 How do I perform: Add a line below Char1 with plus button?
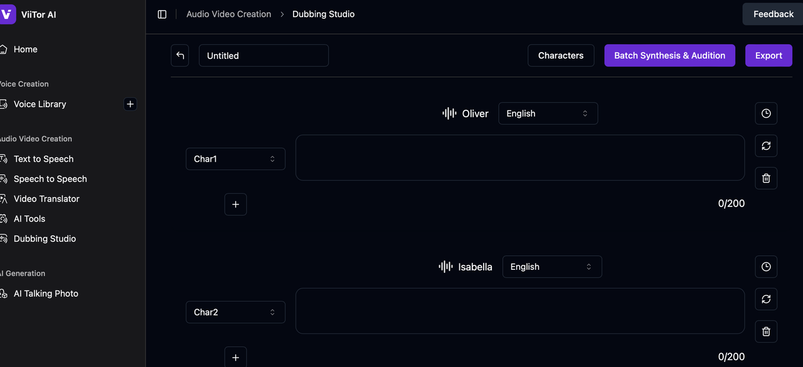pyautogui.click(x=235, y=205)
